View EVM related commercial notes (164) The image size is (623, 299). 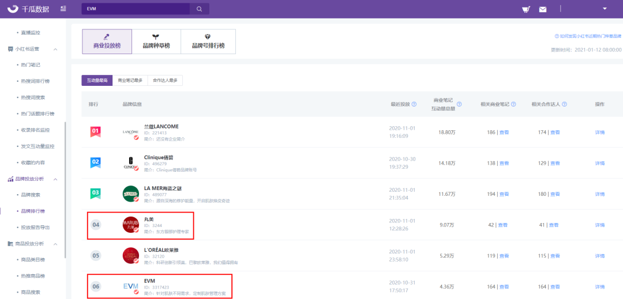[504, 287]
